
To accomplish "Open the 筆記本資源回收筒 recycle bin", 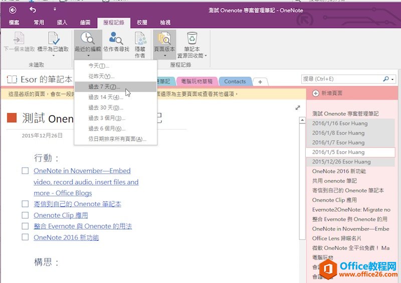I will point(192,38).
